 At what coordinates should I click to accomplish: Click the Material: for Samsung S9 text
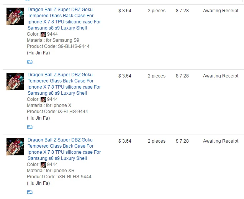pyautogui.click(x=53, y=40)
